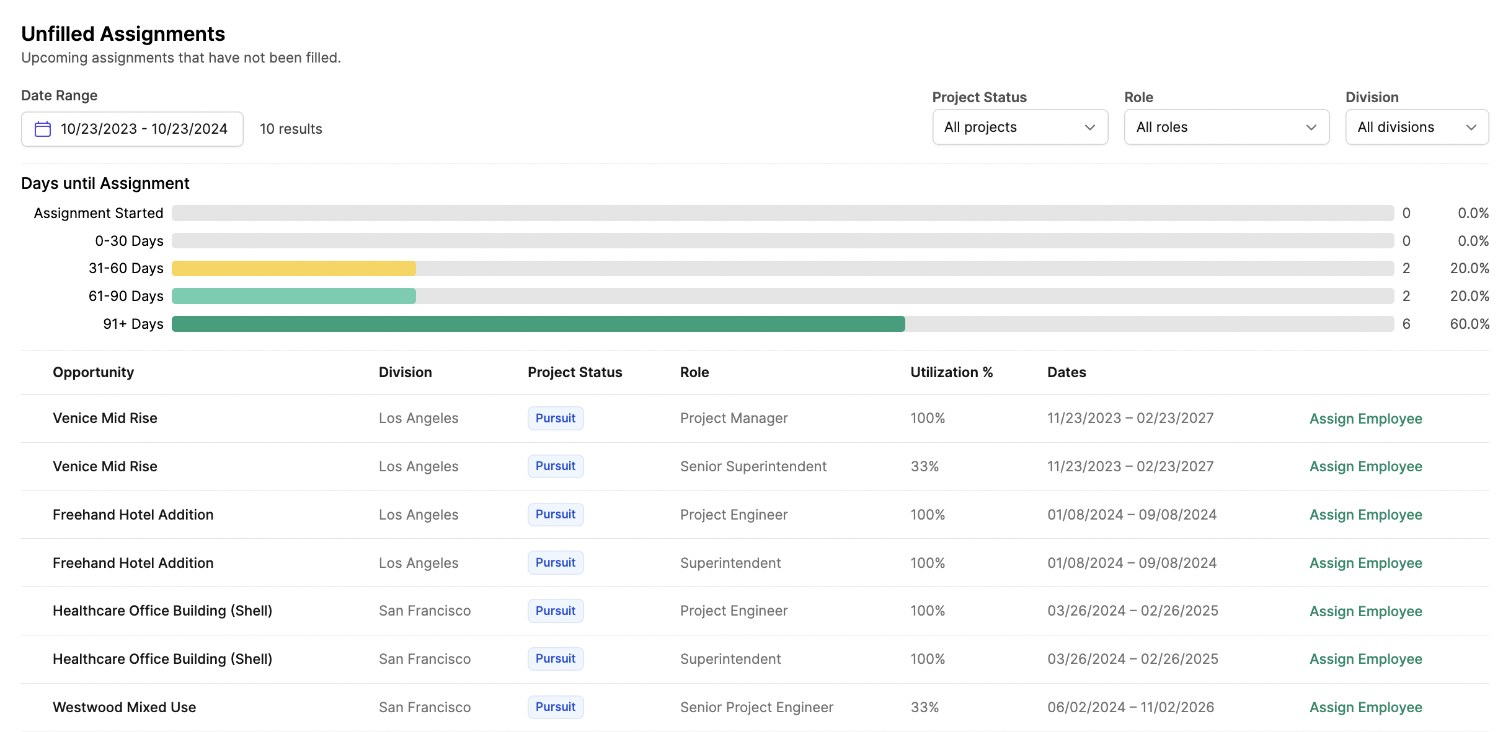
Task: Click the 10 results count text
Action: point(291,129)
